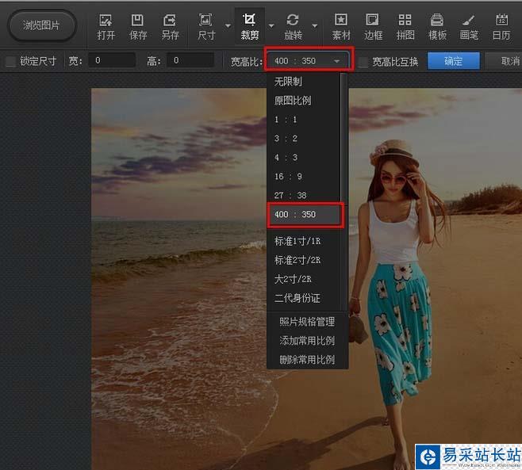Viewport: 522px width, 470px height.
Task: Enable the 锁定尺寸 lock size checkbox
Action: point(10,61)
